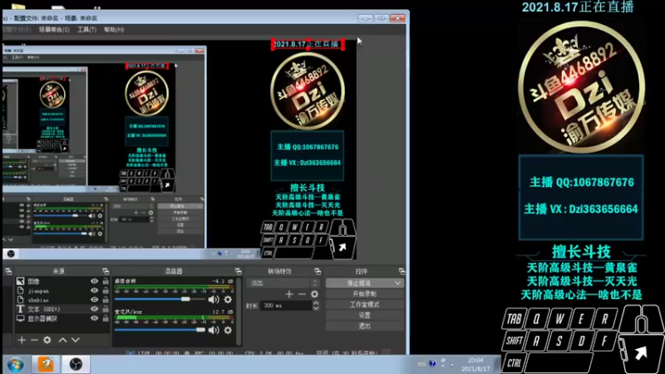Remove the selected source with the minus icon
This screenshot has width=665, height=374.
(x=34, y=340)
